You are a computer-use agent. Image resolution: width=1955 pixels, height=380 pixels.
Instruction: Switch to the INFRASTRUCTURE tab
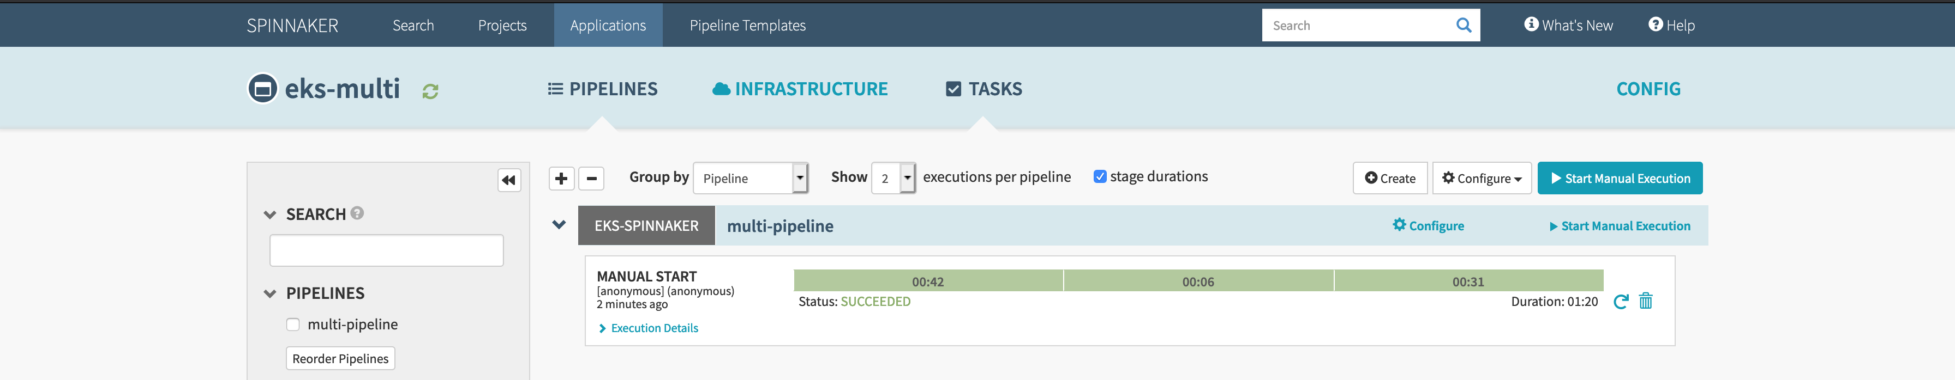click(800, 89)
